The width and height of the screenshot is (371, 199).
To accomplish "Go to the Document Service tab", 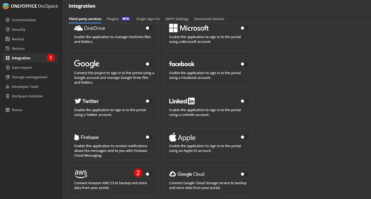I will (209, 19).
